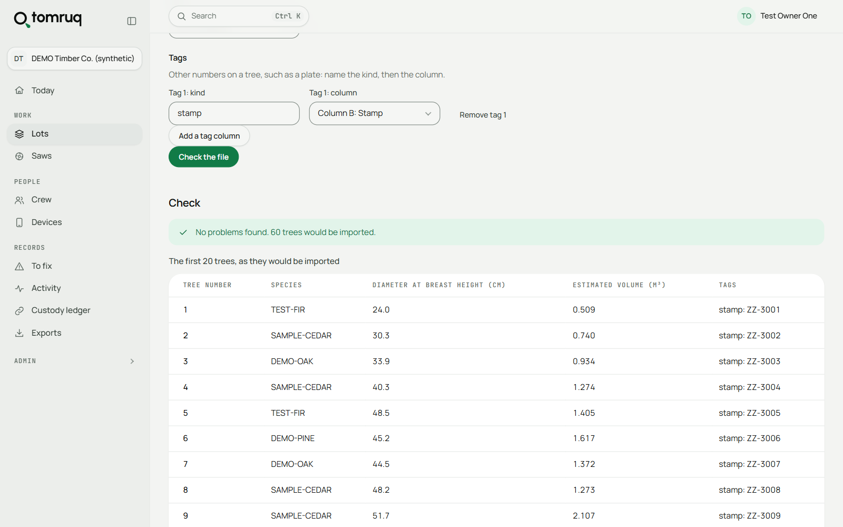Viewport: 843px width, 527px height.
Task: Click the Species column header
Action: pyautogui.click(x=286, y=285)
